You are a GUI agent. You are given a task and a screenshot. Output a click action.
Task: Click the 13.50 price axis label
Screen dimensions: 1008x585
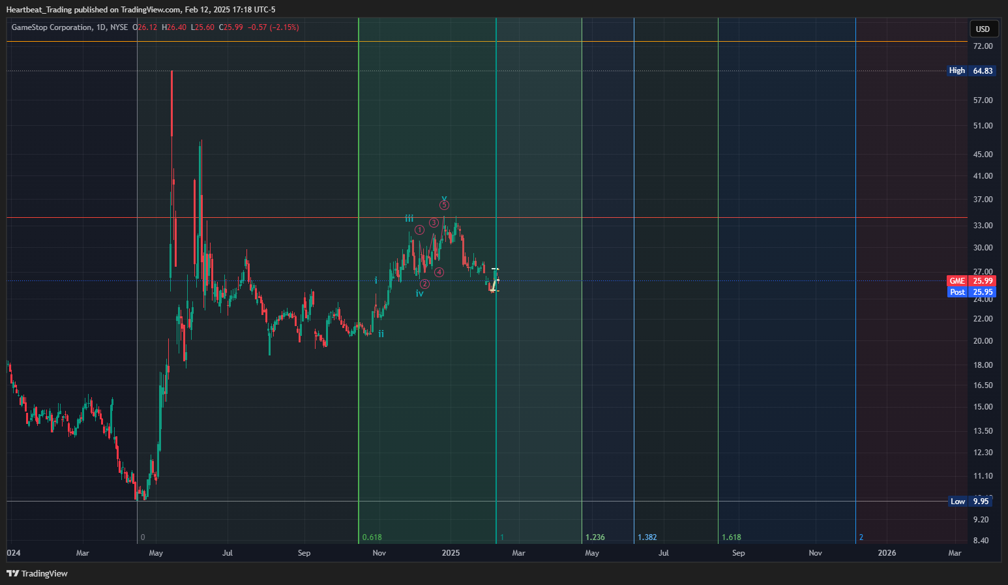coord(983,431)
